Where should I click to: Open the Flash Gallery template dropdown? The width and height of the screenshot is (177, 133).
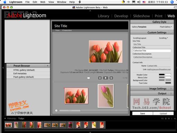click(x=166, y=27)
